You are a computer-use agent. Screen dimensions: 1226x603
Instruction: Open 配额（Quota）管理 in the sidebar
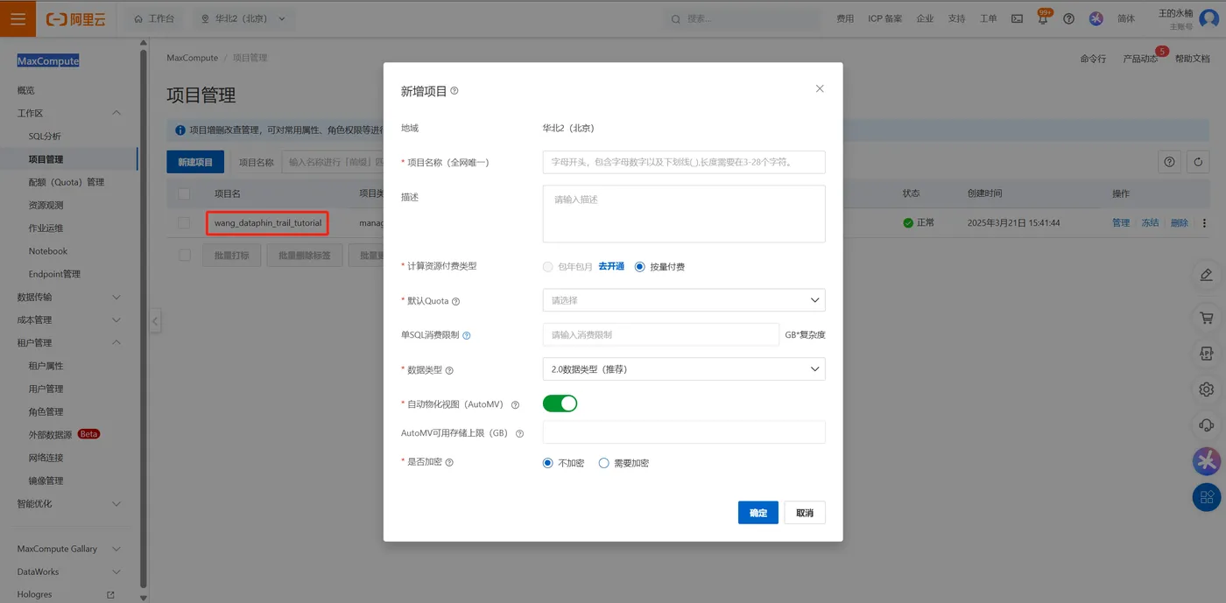[x=67, y=182]
